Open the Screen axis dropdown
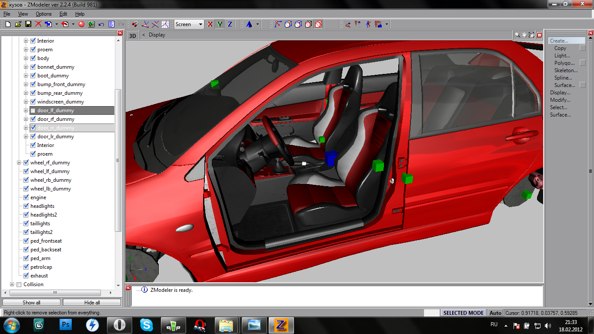 click(x=200, y=24)
